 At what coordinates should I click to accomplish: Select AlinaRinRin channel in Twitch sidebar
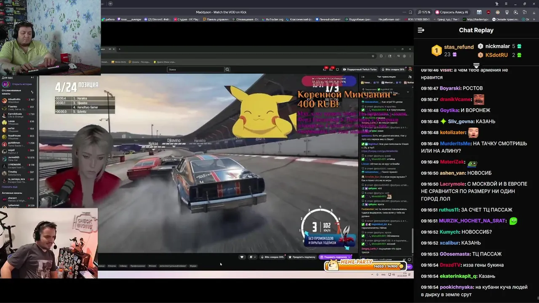tap(19, 101)
